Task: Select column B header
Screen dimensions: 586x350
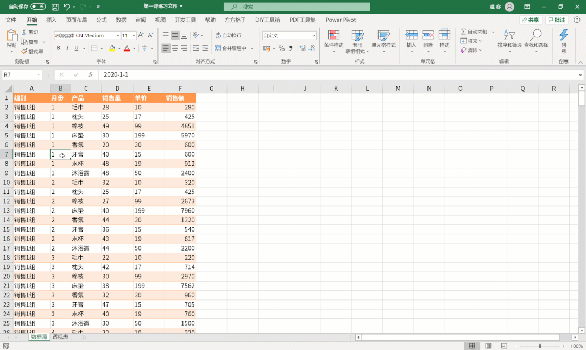Action: click(x=60, y=89)
